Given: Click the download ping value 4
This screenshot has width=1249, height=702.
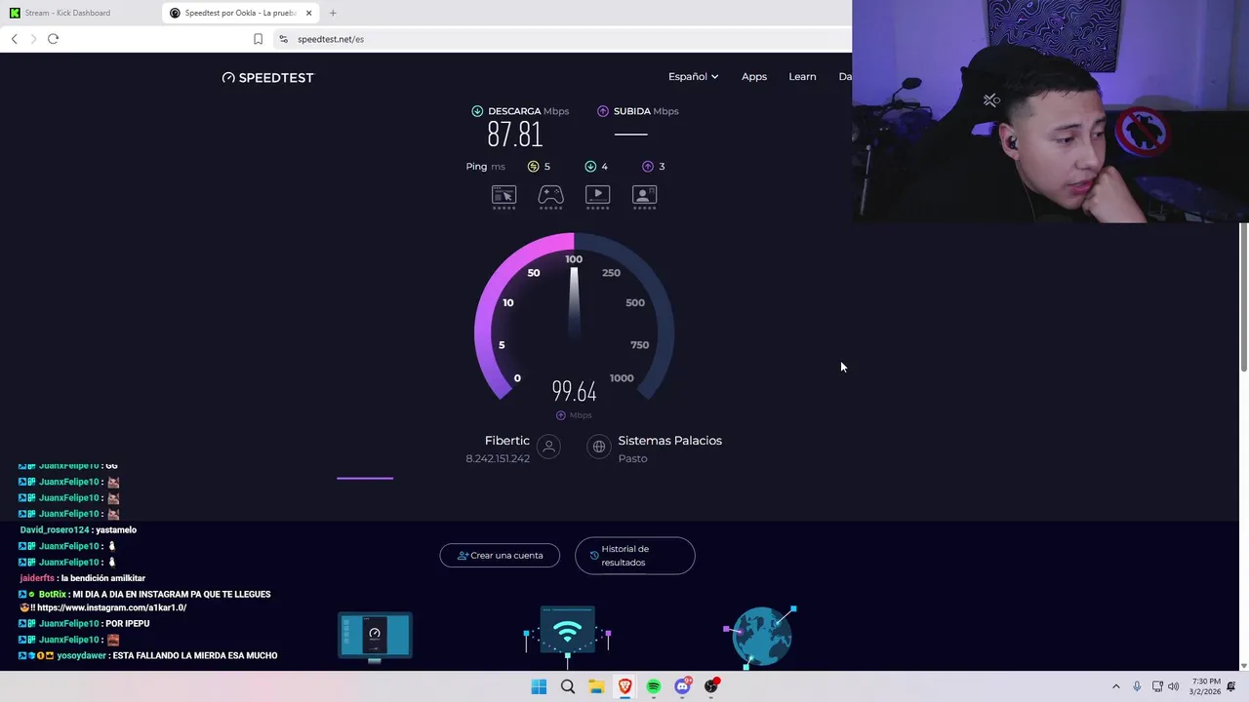Looking at the screenshot, I should (604, 167).
